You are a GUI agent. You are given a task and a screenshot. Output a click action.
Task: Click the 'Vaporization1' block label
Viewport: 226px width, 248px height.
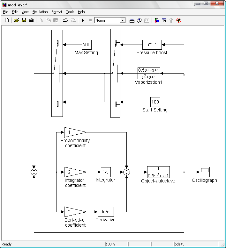pyautogui.click(x=148, y=82)
